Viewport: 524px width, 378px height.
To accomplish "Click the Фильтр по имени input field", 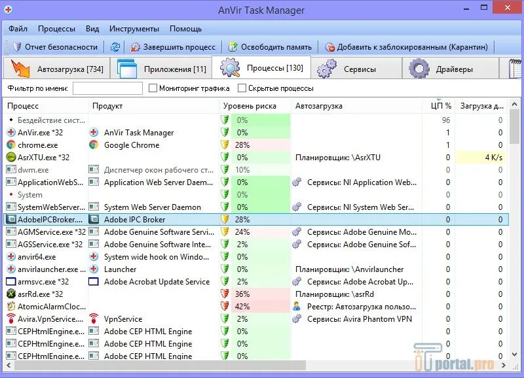I will tap(107, 88).
